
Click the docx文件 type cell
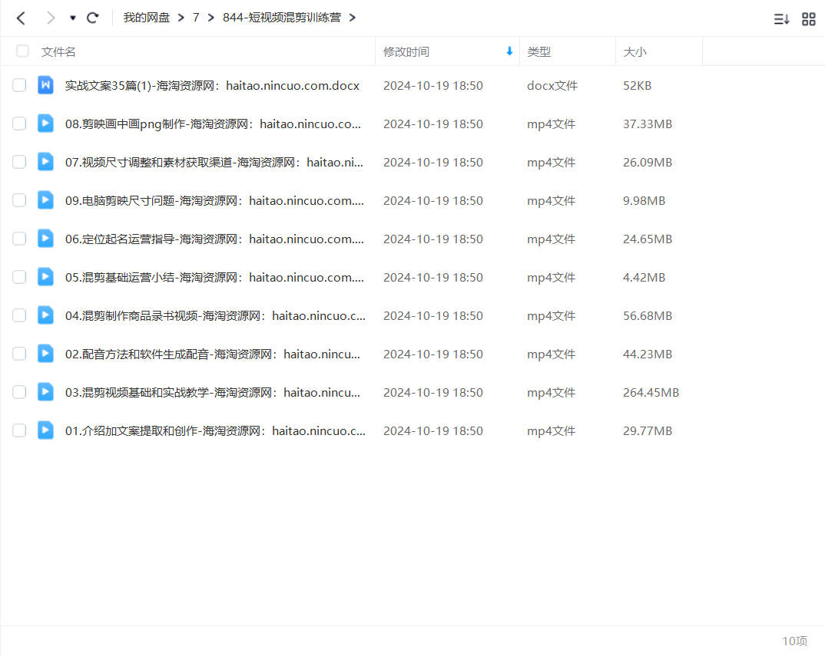point(552,86)
